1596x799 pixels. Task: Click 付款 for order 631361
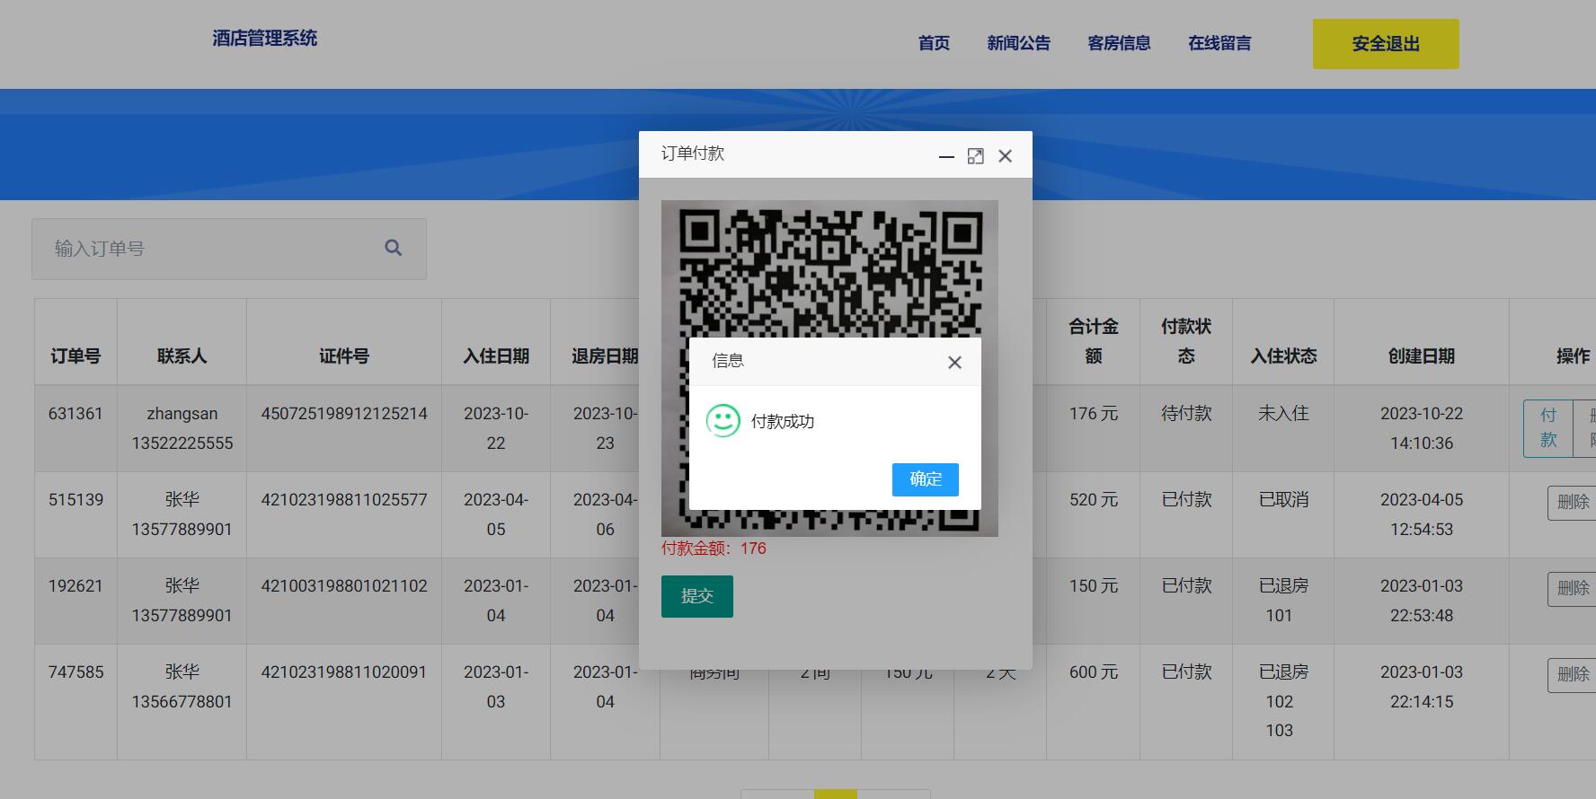tap(1548, 428)
